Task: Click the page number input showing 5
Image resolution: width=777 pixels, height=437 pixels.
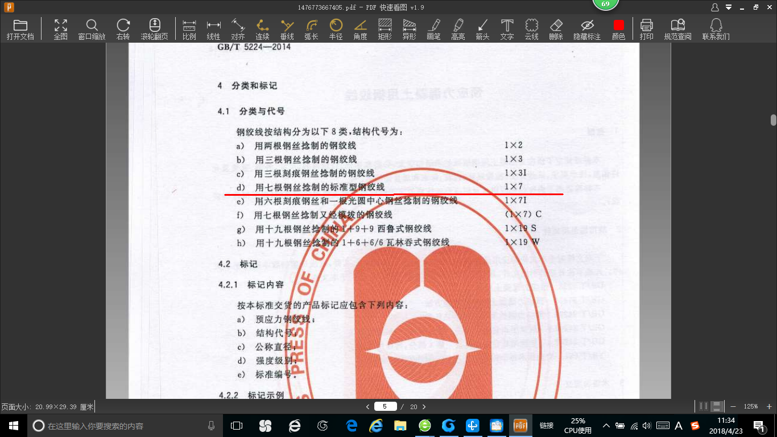Action: click(x=385, y=406)
